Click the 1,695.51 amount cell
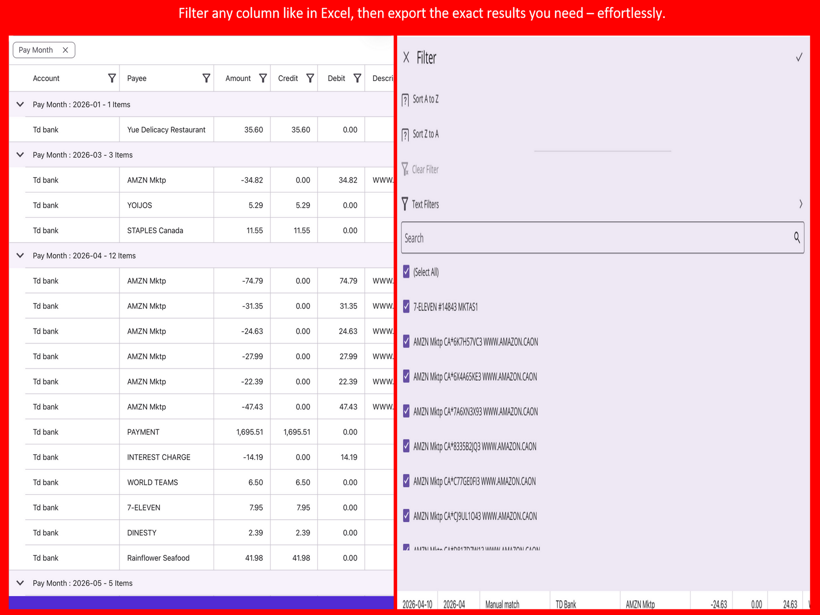The height and width of the screenshot is (615, 820). [242, 432]
